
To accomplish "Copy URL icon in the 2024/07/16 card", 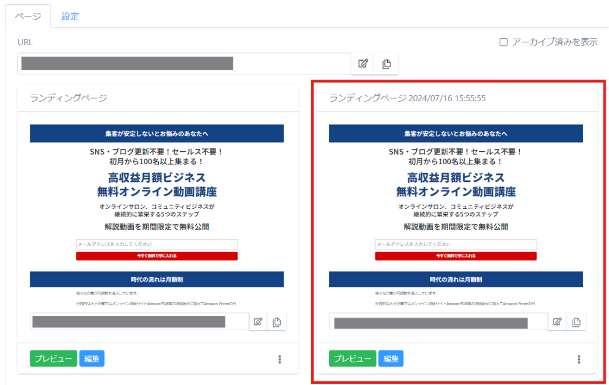I will point(576,322).
